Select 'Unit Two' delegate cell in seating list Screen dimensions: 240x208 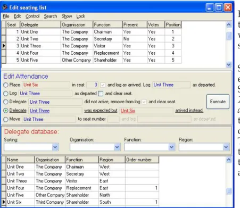(40, 39)
